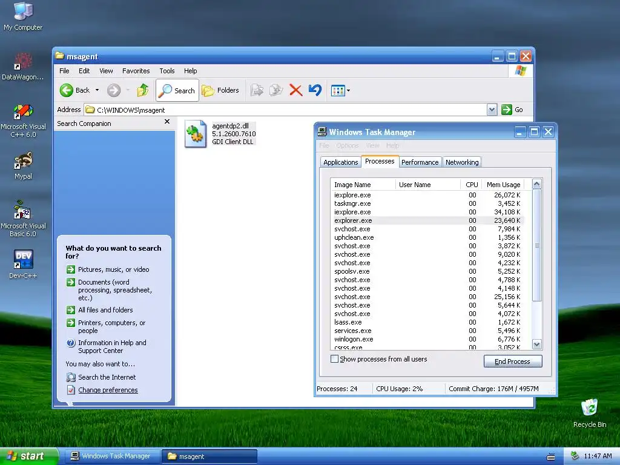The image size is (620, 465).
Task: Click the Copy To toolbar icon
Action: (276, 91)
